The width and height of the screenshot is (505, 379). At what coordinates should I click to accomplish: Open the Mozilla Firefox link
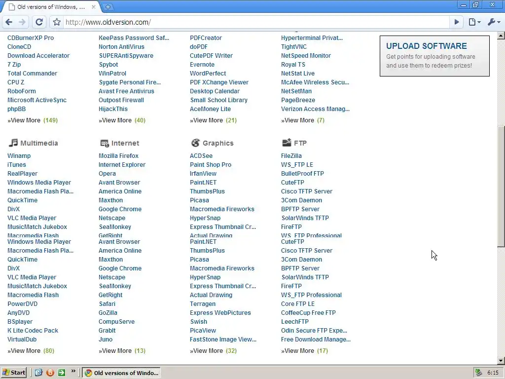pyautogui.click(x=118, y=155)
